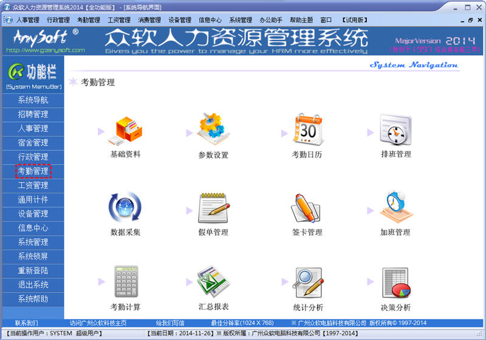Select 宿舍管理 in the sidebar
Screen dimensions: 486x340
pyautogui.click(x=33, y=143)
